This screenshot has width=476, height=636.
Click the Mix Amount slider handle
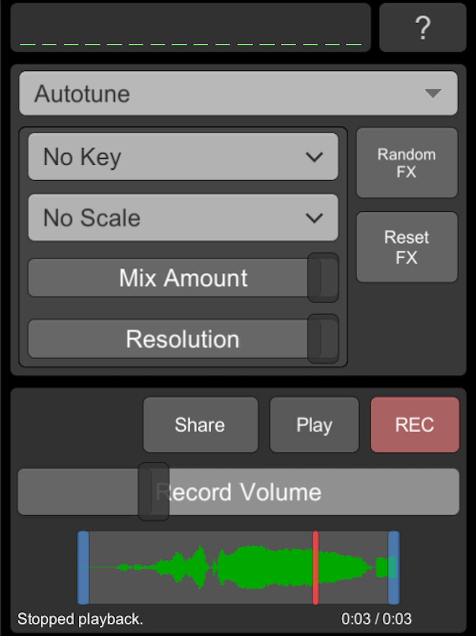point(323,278)
